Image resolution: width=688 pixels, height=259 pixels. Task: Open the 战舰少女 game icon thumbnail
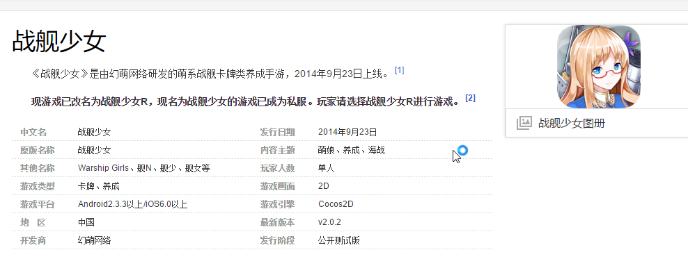598,67
